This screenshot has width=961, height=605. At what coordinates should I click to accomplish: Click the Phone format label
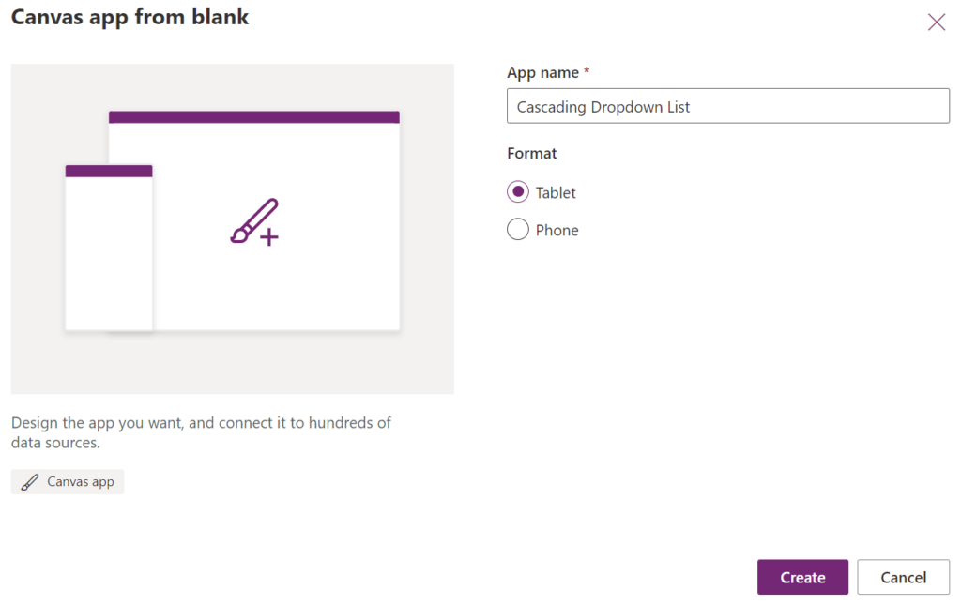pyautogui.click(x=557, y=230)
